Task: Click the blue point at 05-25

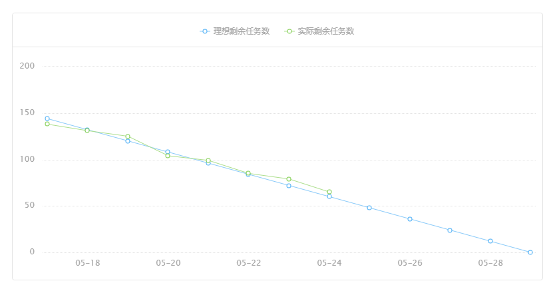Action: pos(369,208)
